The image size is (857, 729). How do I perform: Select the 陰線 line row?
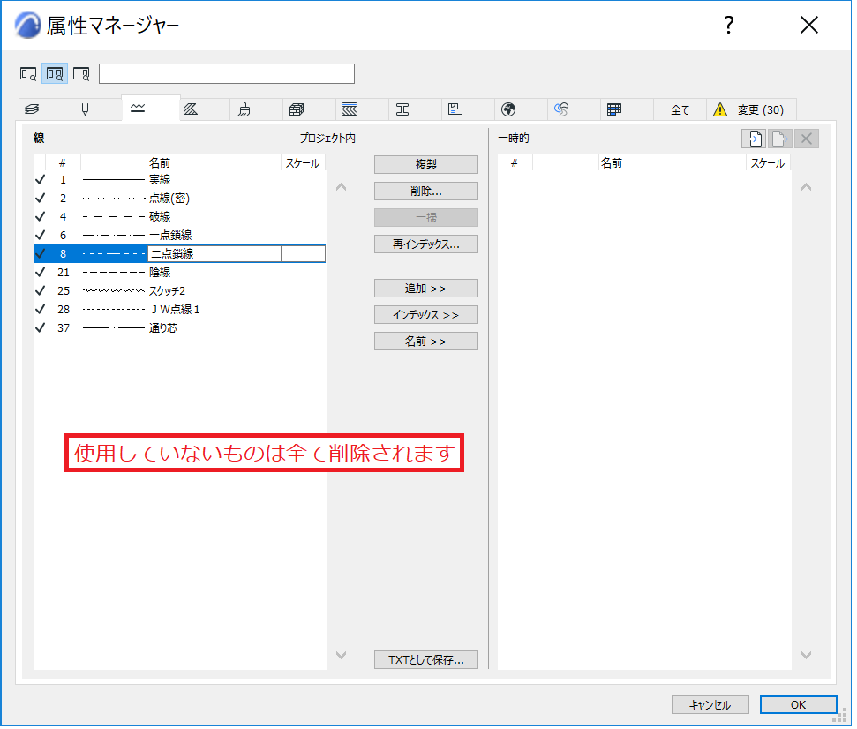pos(179,272)
